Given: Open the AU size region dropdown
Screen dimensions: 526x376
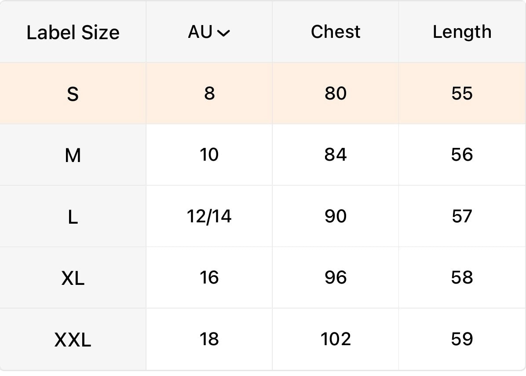Looking at the screenshot, I should point(208,32).
